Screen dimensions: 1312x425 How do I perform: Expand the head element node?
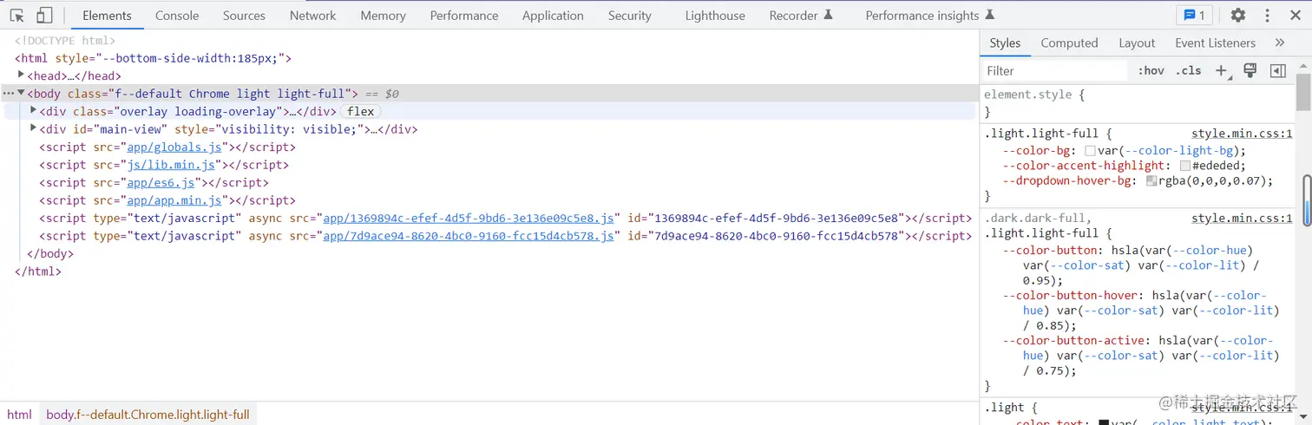[22, 75]
